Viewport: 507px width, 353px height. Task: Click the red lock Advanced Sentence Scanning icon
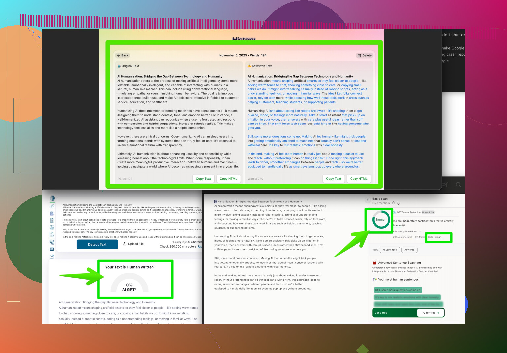375,263
